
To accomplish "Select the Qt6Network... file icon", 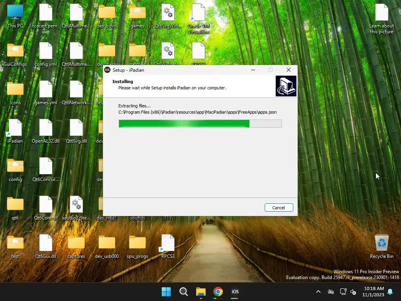I will click(x=76, y=93).
